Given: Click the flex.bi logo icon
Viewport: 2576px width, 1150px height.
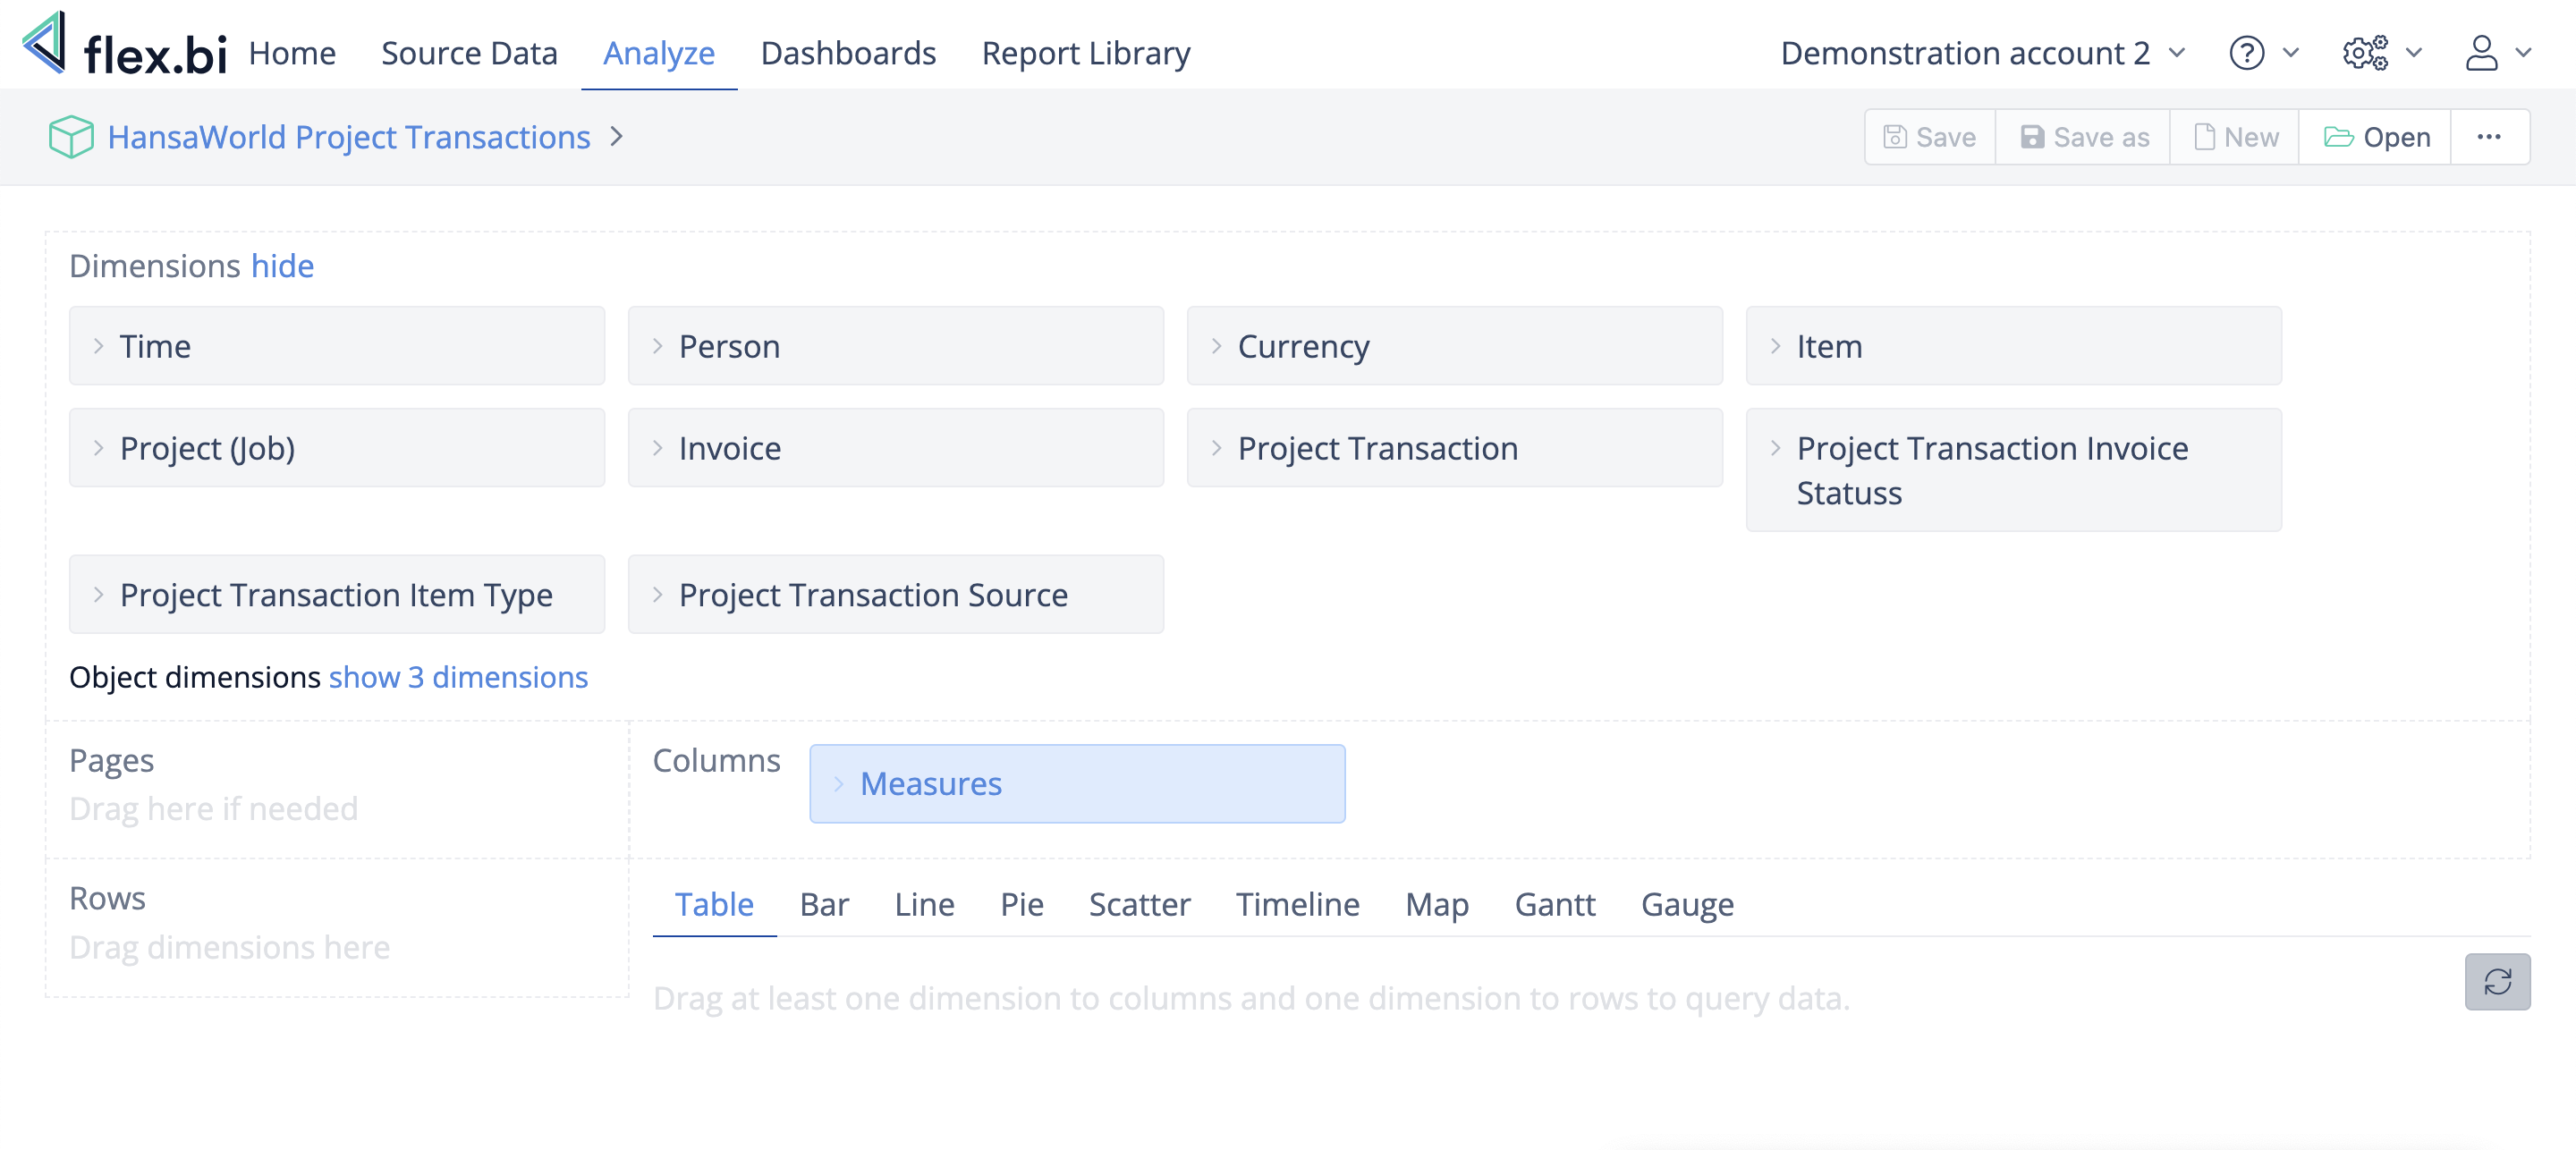Looking at the screenshot, I should point(45,44).
